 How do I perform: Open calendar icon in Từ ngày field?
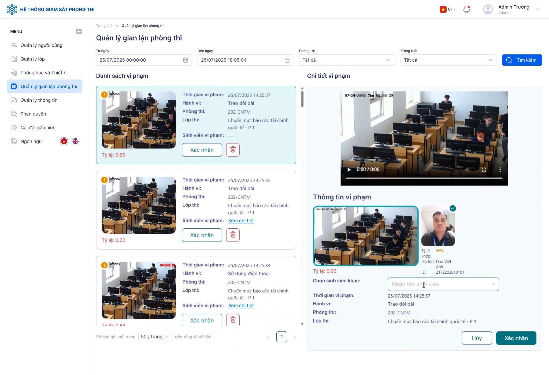pyautogui.click(x=186, y=60)
